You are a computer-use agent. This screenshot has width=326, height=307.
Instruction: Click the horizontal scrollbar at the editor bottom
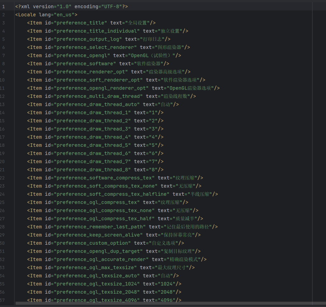[159, 304]
